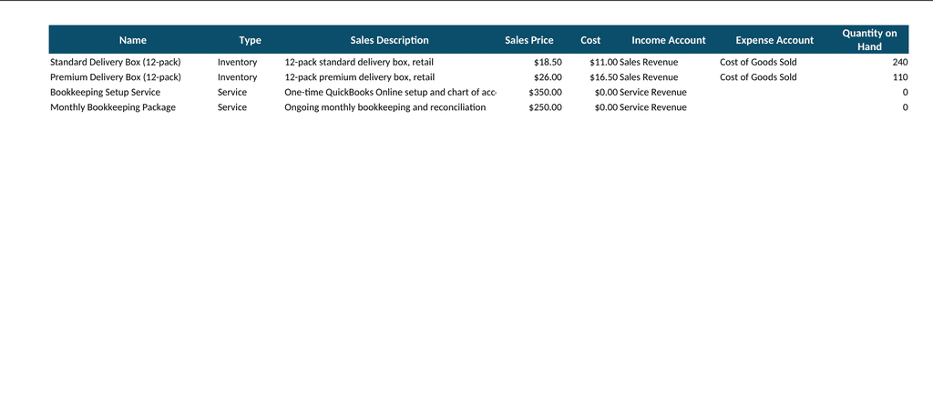Click Cost of Goods Sold for Premium Box
Screen dimensions: 933x414
758,77
